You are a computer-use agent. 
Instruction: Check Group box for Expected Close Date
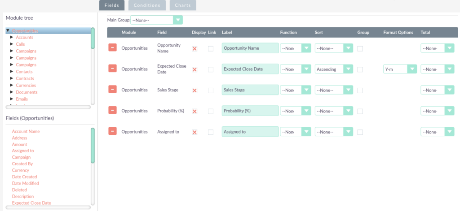[360, 69]
